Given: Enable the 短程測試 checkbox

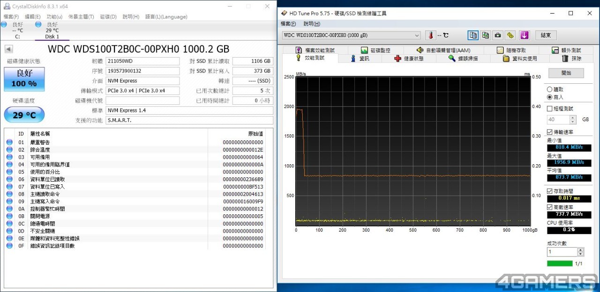Looking at the screenshot, I should 550,109.
